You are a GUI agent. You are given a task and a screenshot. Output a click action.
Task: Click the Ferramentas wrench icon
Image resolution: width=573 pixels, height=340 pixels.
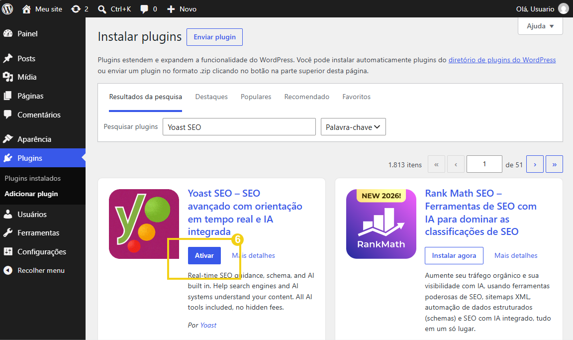click(7, 233)
